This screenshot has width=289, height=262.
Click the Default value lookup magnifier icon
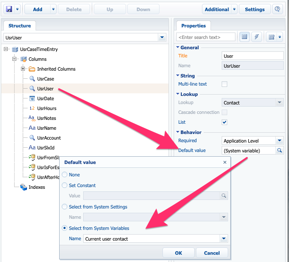280,151
